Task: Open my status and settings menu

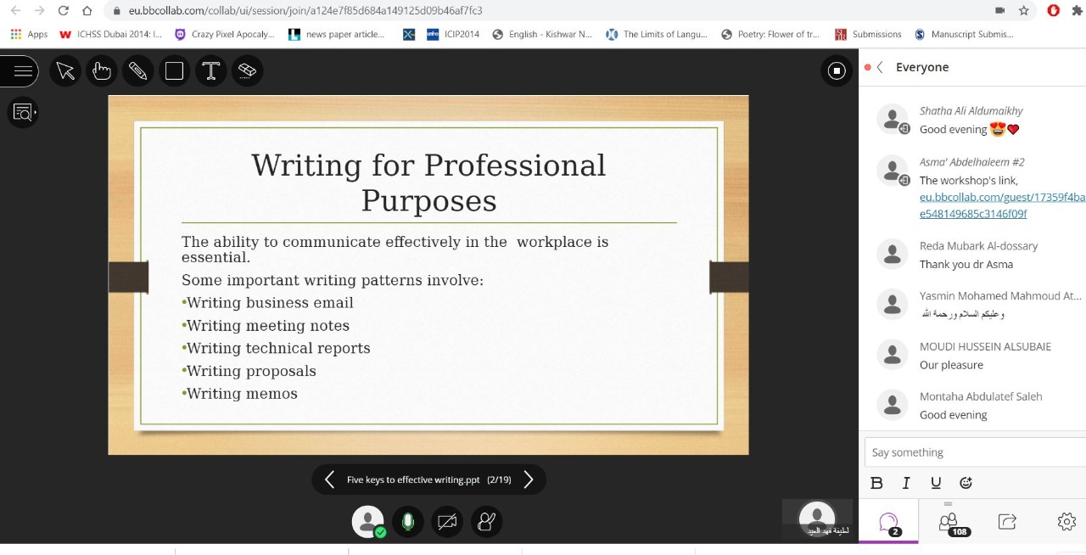Action: (x=367, y=522)
